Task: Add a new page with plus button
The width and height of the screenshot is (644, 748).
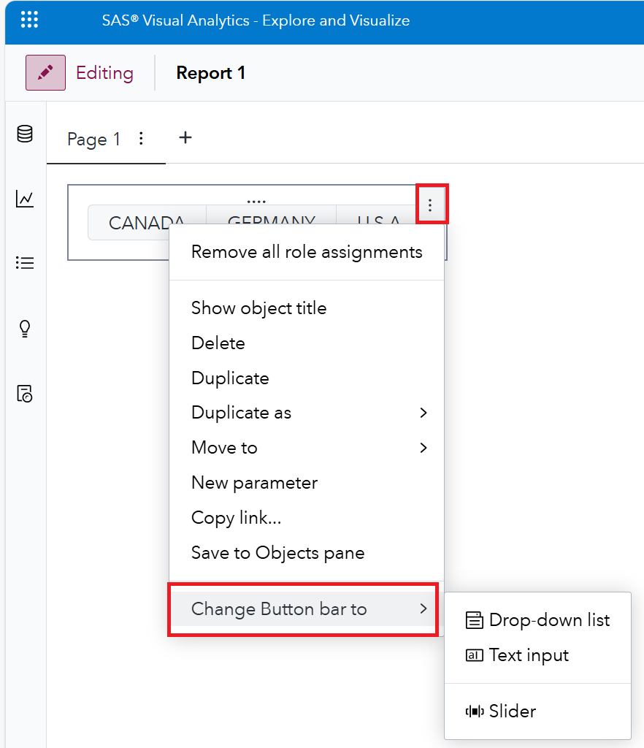Action: (185, 137)
